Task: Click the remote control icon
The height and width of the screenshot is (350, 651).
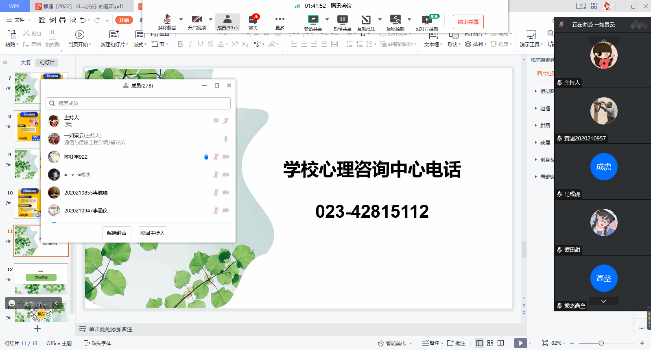Action: pyautogui.click(x=395, y=20)
